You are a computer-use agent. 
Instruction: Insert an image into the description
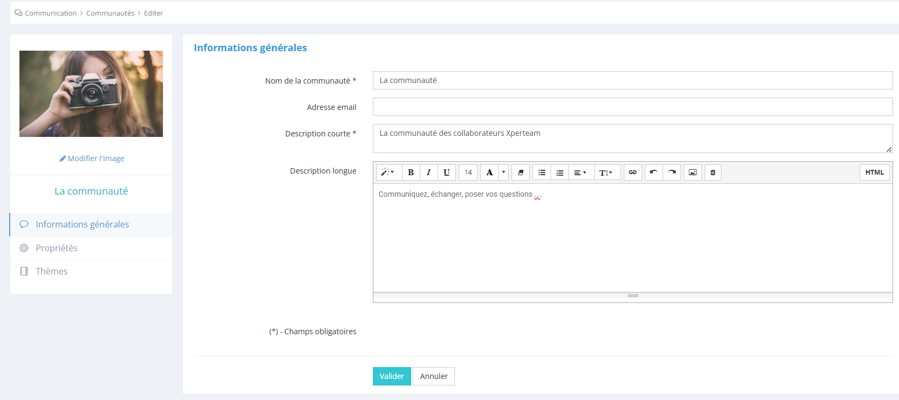692,173
